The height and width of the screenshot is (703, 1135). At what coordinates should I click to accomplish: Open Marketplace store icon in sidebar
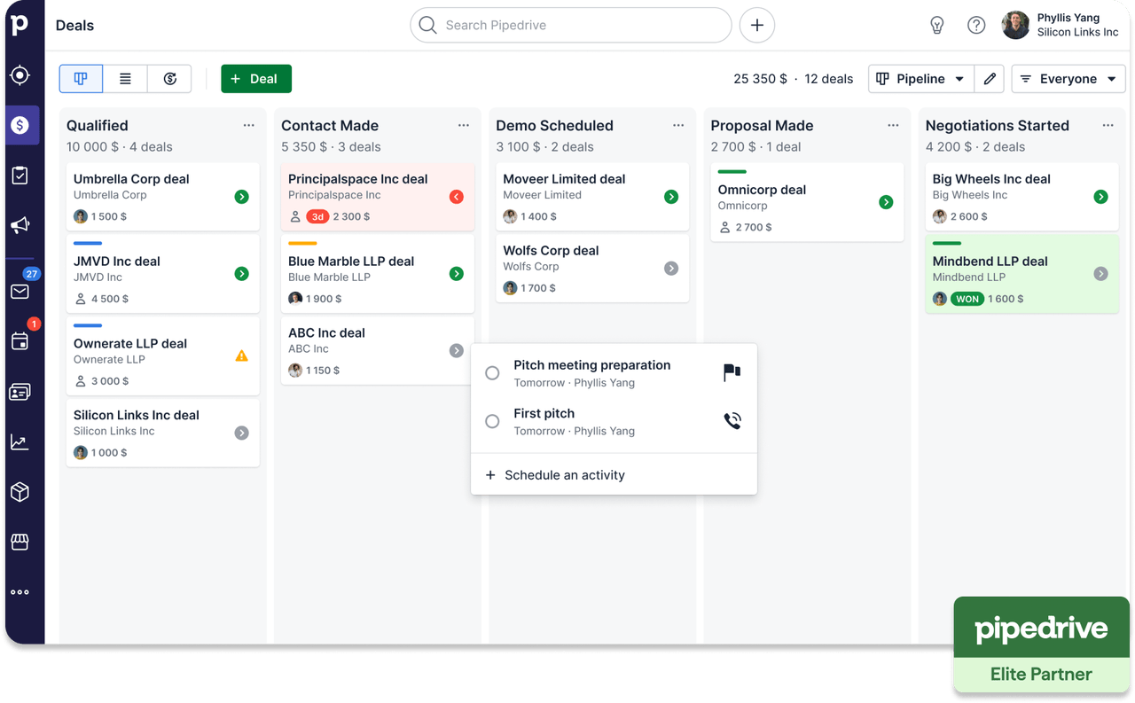[x=20, y=542]
